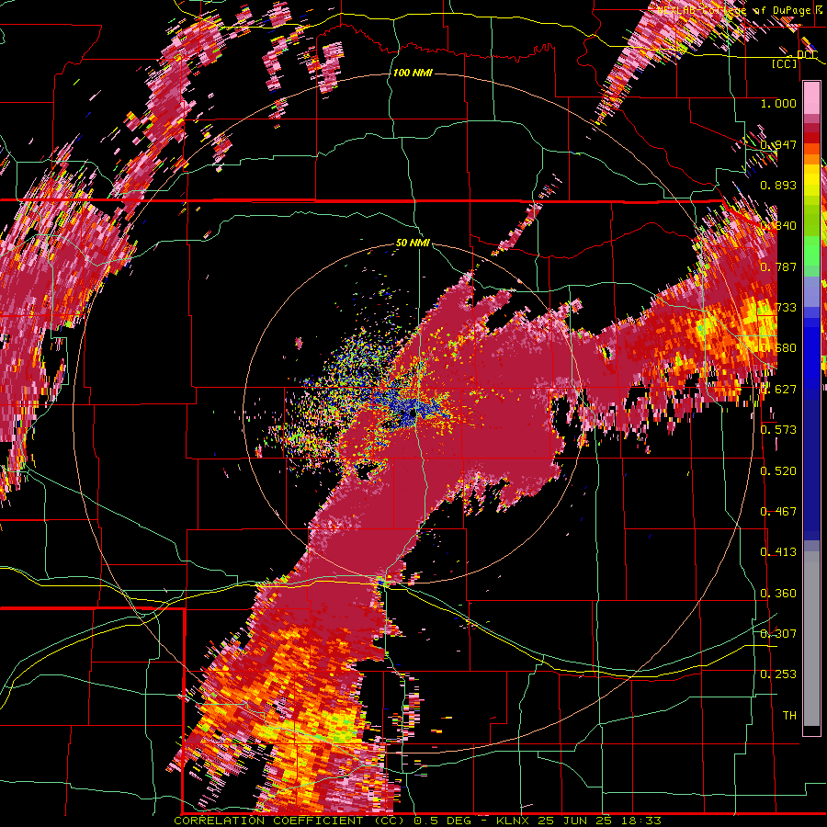This screenshot has height=827, width=827.
Task: Select the 0.360 scale value
Action: pyautogui.click(x=778, y=594)
